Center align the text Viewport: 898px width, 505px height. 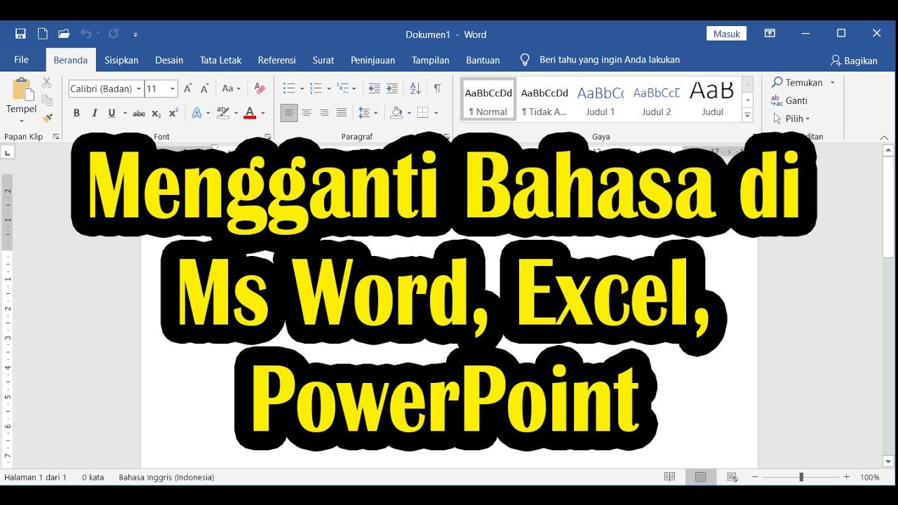307,113
